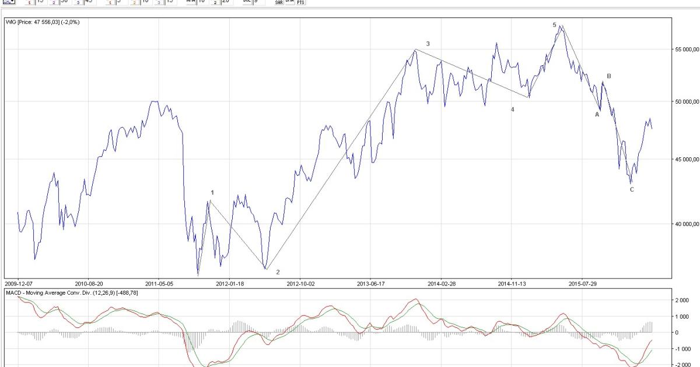Select the wave label C near the low
This screenshot has height=367, width=700.
632,189
